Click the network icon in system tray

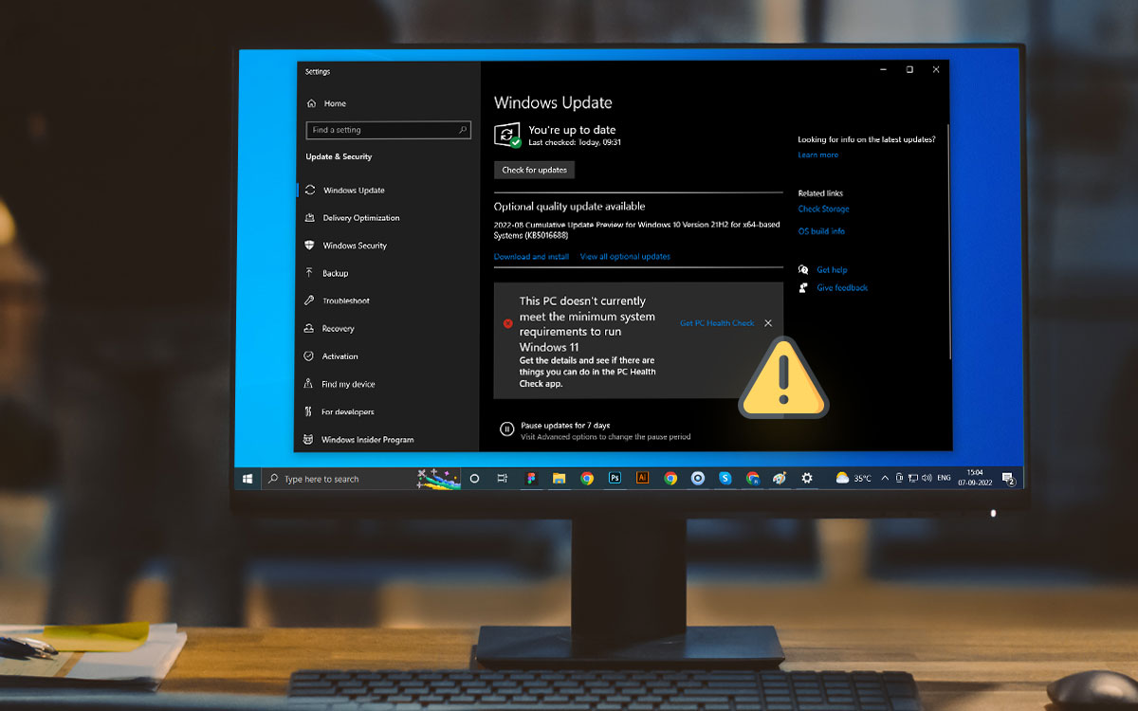(x=912, y=479)
